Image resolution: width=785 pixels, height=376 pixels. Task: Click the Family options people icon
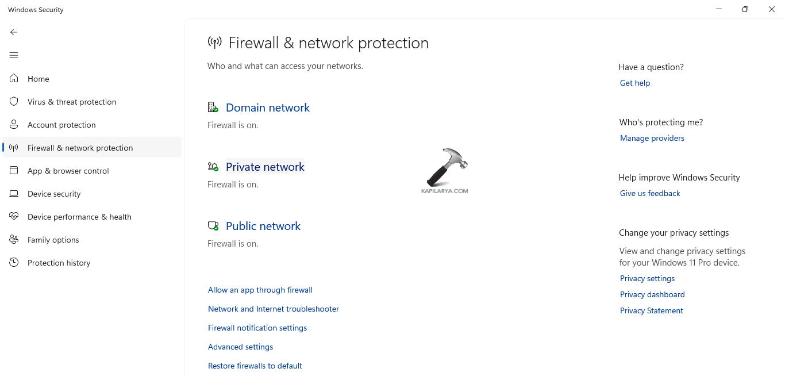pos(14,240)
